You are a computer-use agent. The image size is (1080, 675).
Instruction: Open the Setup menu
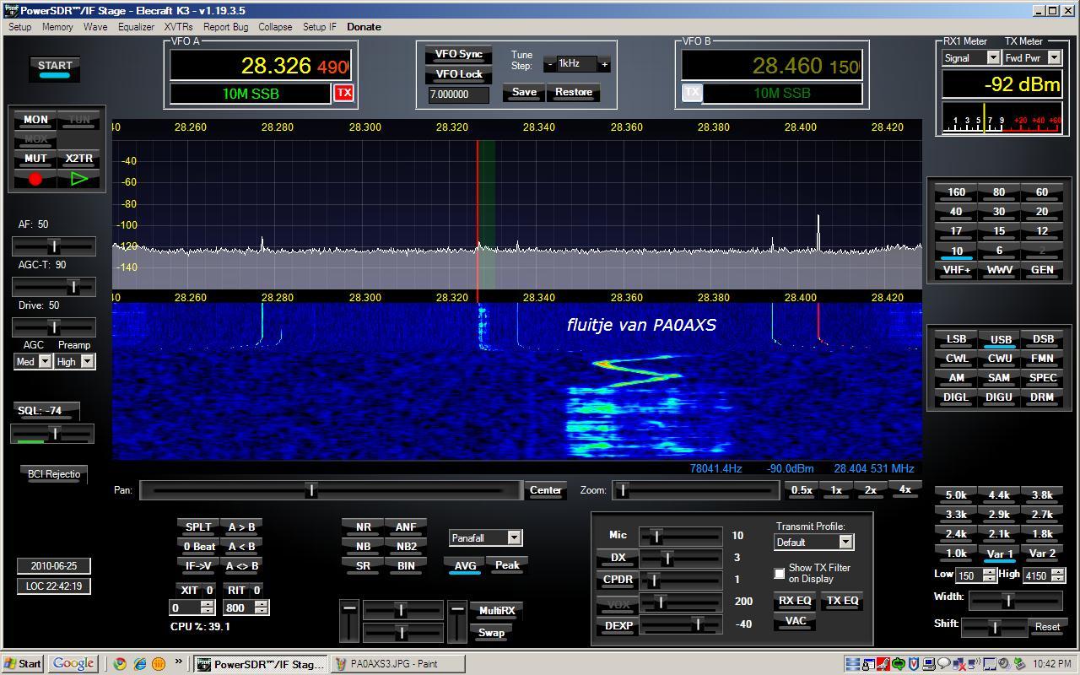pyautogui.click(x=19, y=27)
